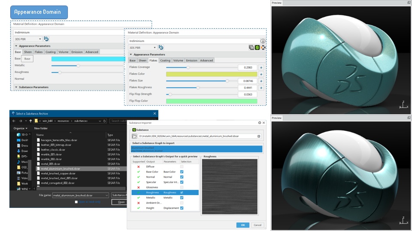
Task: Switch to Sheen tab in the Flakes panel
Action: pyautogui.click(x=142, y=60)
